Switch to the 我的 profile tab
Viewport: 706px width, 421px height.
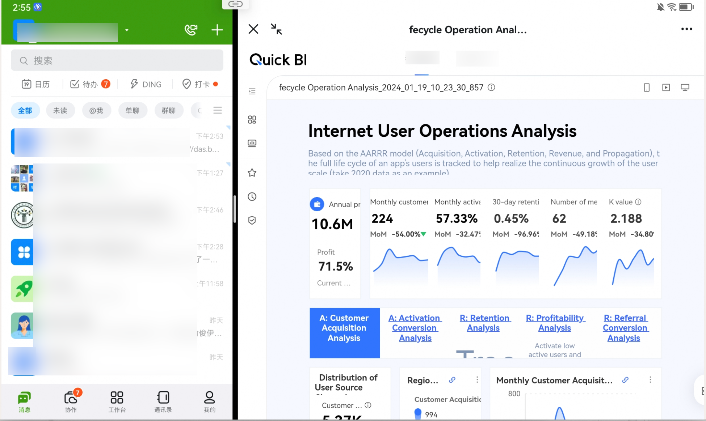click(x=209, y=402)
